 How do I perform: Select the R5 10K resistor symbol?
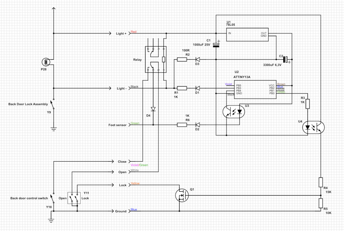(321, 203)
